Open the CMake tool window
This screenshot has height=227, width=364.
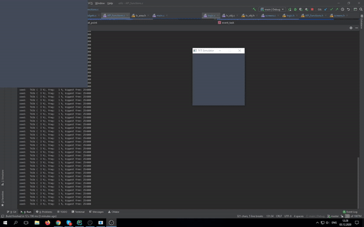coord(113,212)
